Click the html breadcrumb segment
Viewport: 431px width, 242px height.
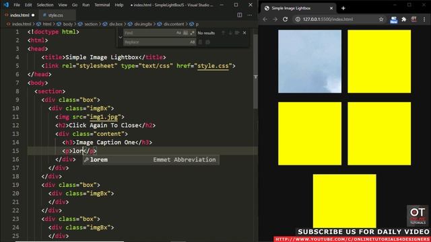click(47, 24)
